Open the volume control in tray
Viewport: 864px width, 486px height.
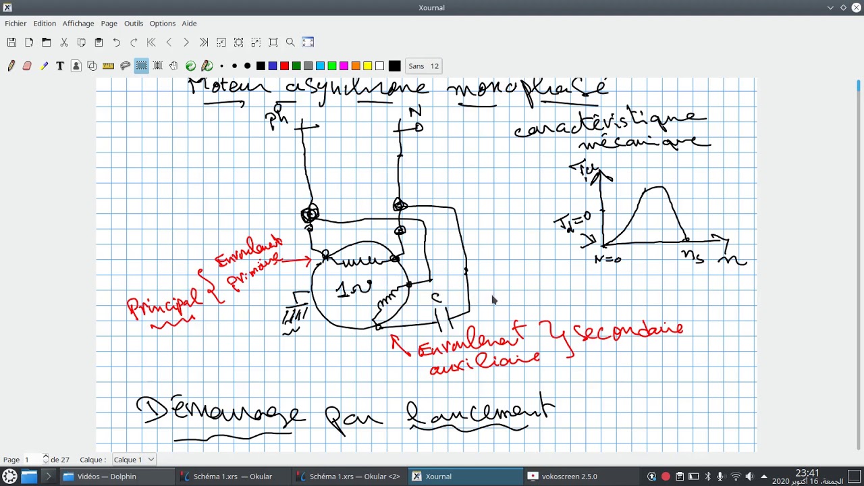[749, 477]
